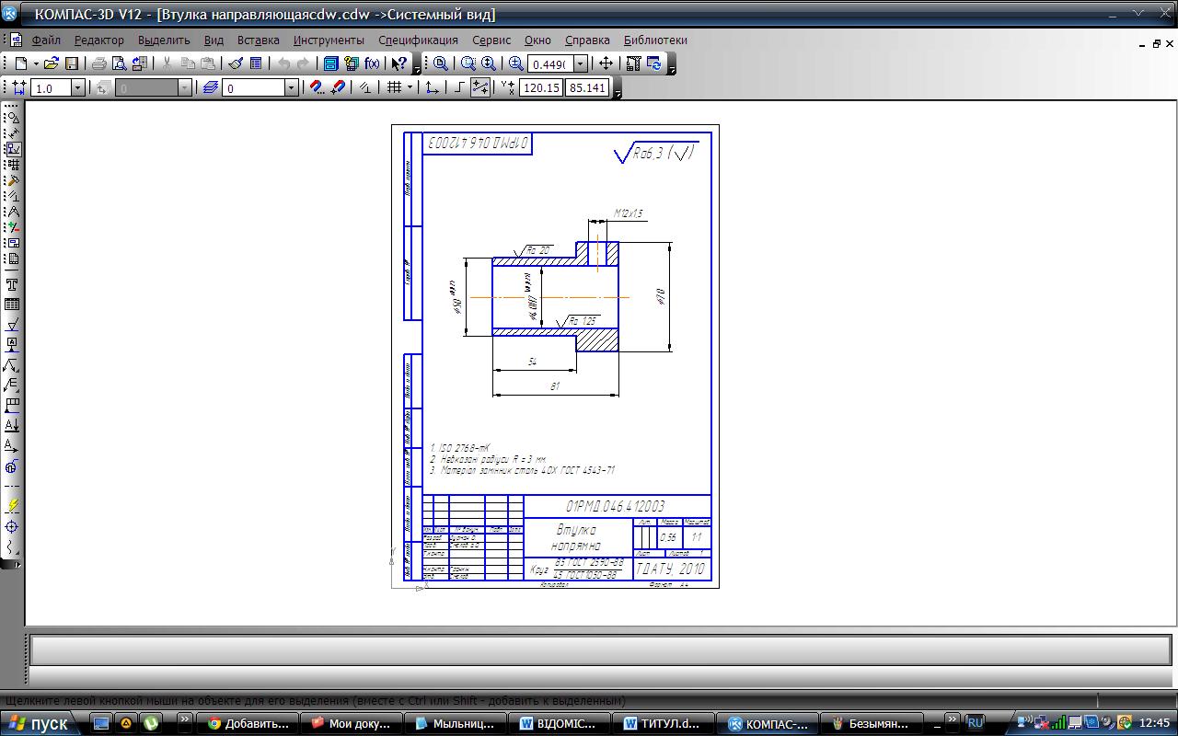The image size is (1178, 736).
Task: Click the set global snaps magnet icon
Action: 318,87
